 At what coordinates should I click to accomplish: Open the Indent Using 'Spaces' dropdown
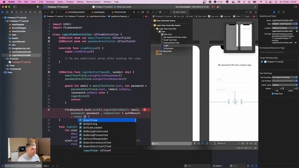pos(285,85)
